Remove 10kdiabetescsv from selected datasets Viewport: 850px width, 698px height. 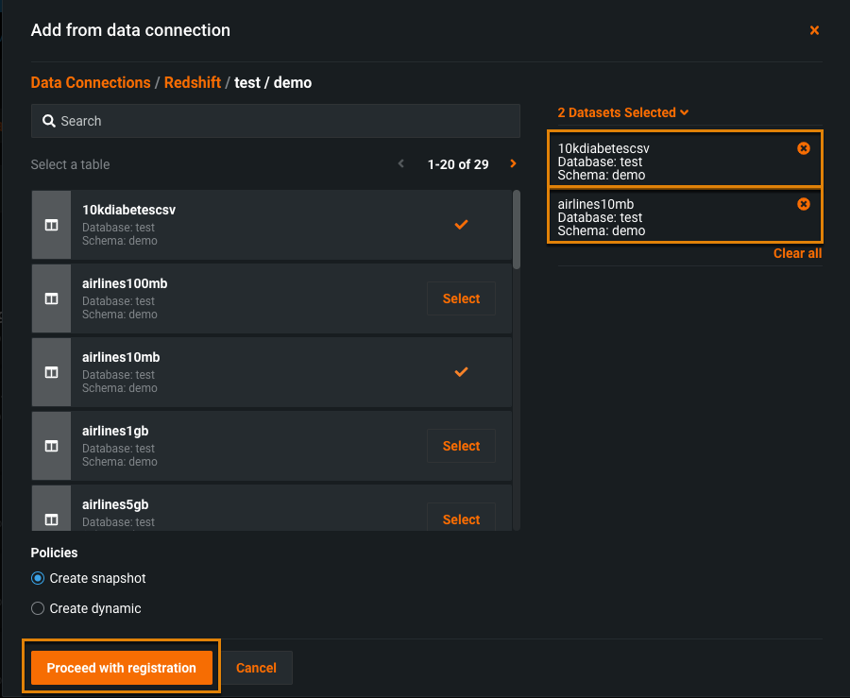(803, 148)
